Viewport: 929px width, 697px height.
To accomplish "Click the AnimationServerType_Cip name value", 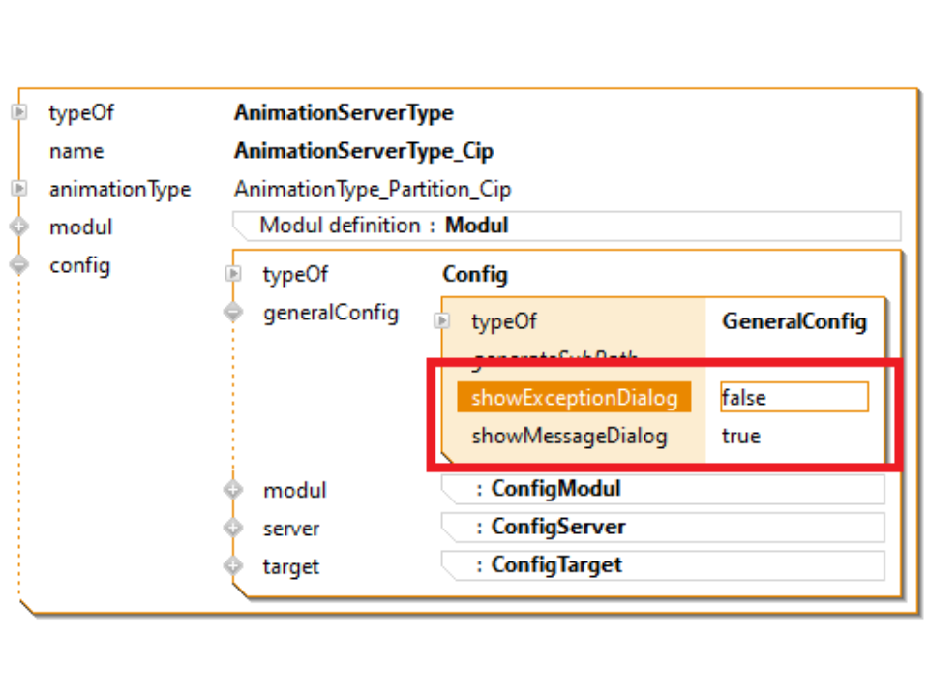I will tap(363, 151).
